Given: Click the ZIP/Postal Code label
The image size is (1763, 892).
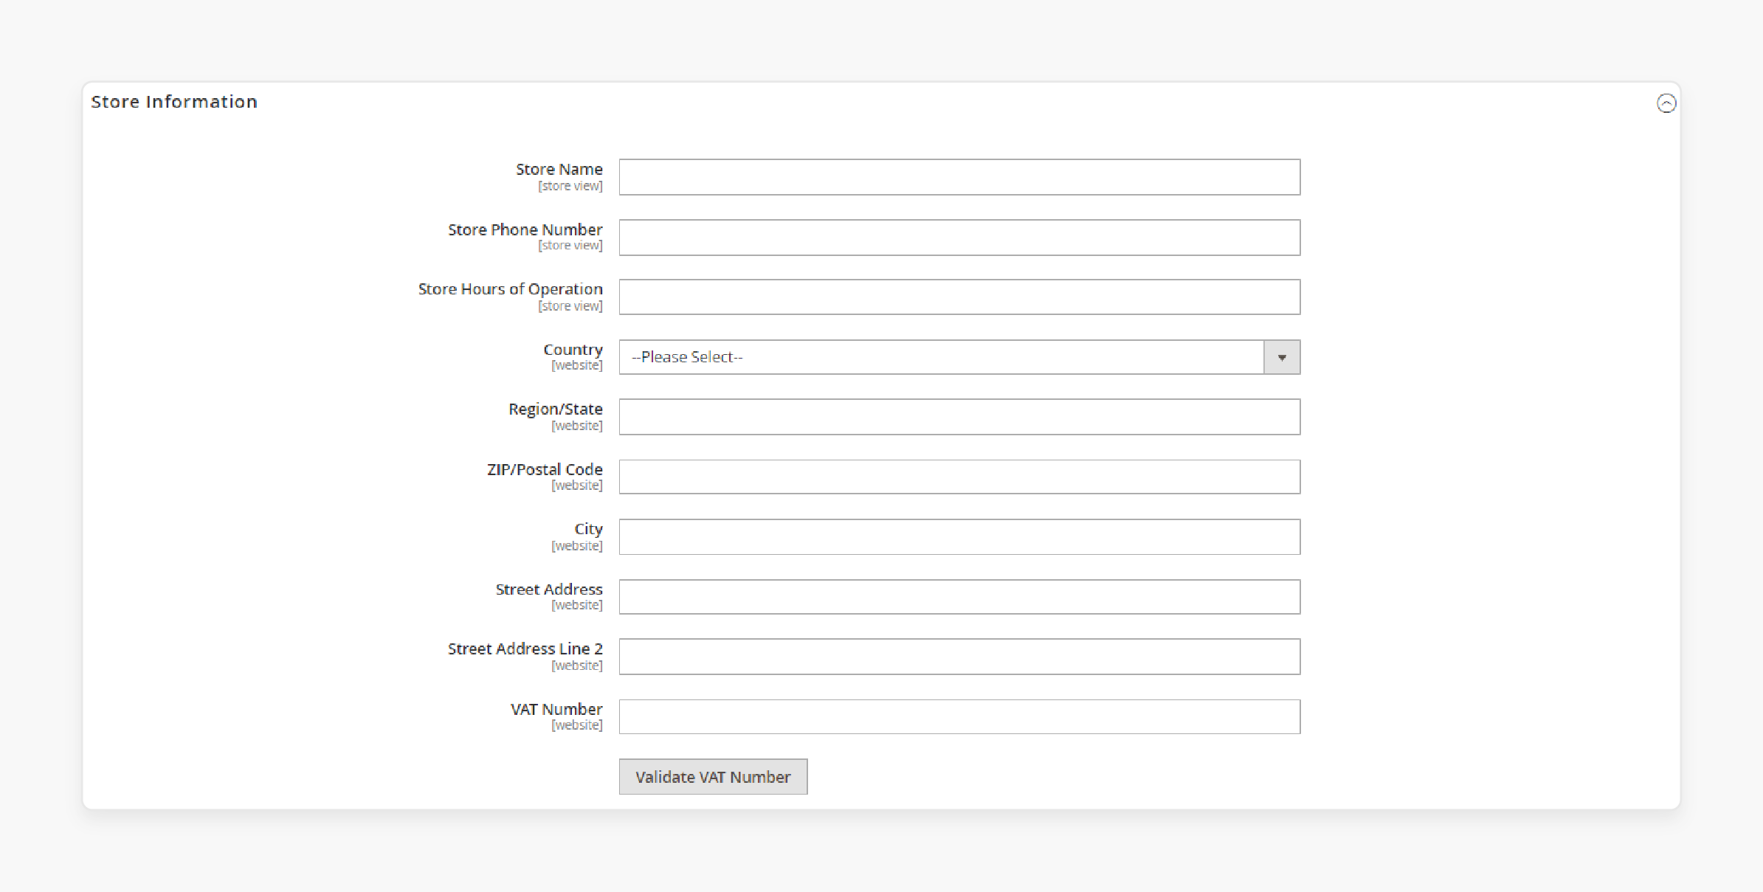Looking at the screenshot, I should 545,469.
